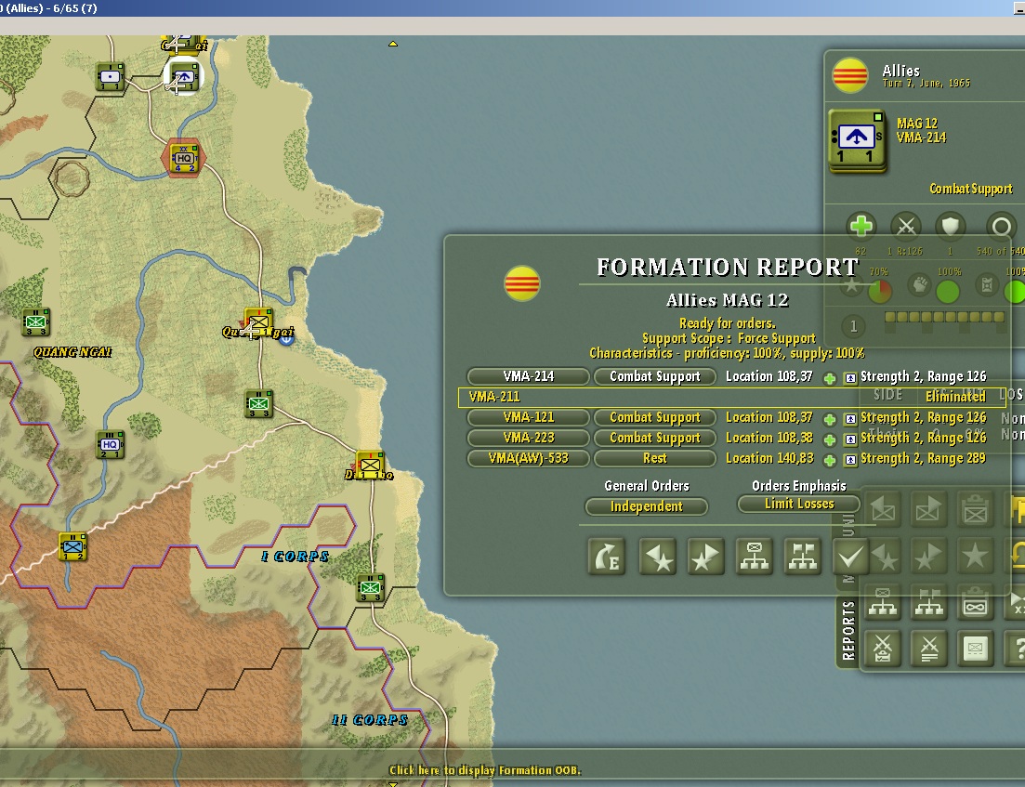The image size is (1025, 787).
Task: Change VMA-121's Combat Support order button
Action: 655,417
